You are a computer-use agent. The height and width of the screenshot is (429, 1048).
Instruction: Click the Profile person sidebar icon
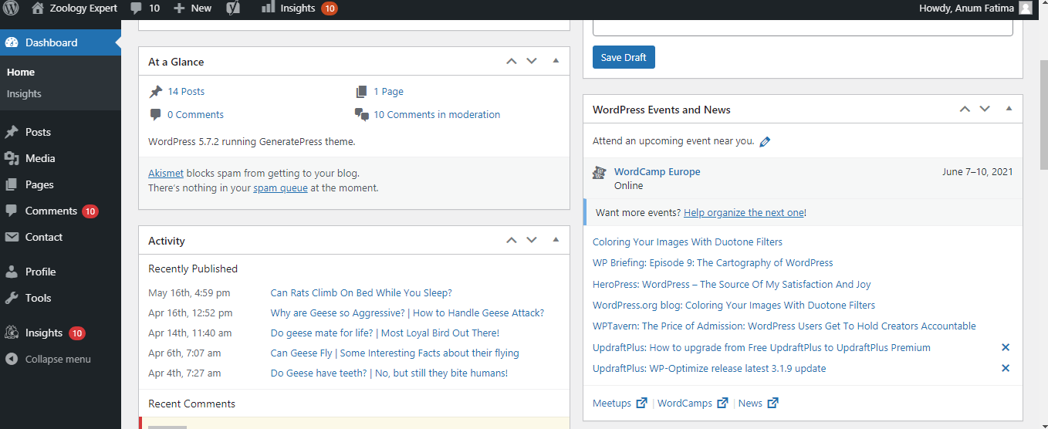pyautogui.click(x=12, y=272)
